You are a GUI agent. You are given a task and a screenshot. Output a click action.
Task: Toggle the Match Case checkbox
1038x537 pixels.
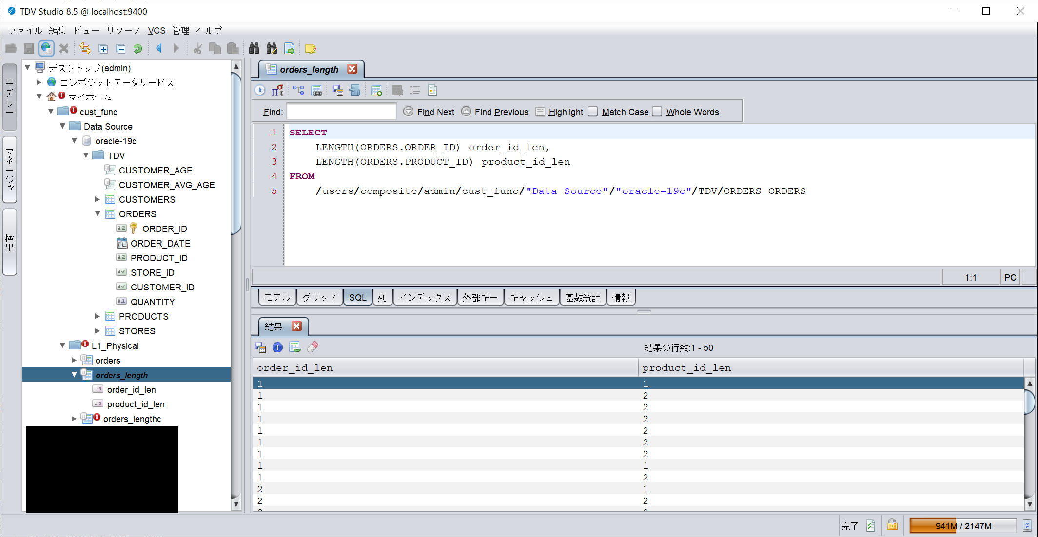593,112
